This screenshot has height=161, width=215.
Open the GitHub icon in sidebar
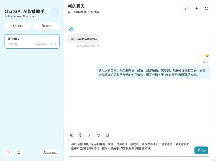pyautogui.click(x=19, y=153)
